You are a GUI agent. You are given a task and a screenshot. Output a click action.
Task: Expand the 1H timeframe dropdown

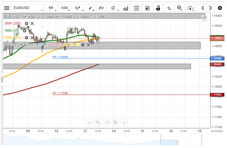point(51,8)
